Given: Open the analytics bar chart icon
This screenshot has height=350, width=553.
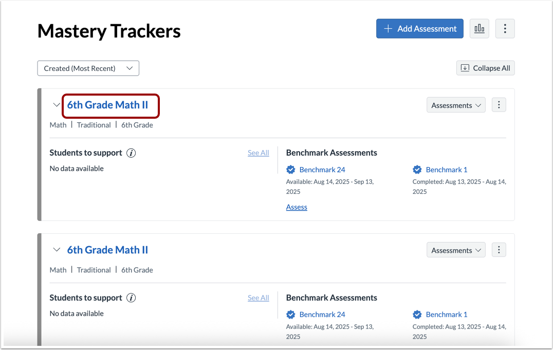Looking at the screenshot, I should tap(479, 28).
